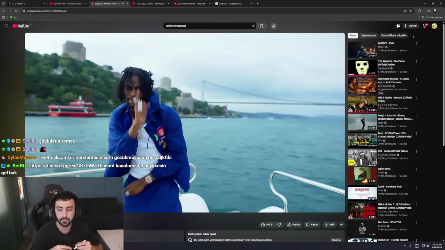Open Rodman Dennis video title link
This screenshot has height=250, width=445.
coord(395,206)
